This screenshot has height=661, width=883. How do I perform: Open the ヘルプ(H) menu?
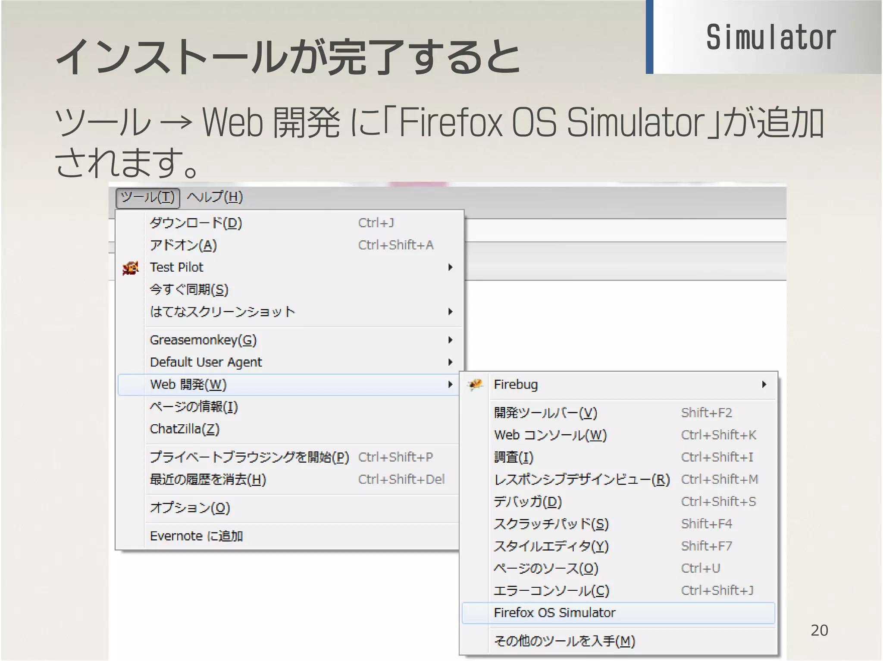click(x=215, y=197)
